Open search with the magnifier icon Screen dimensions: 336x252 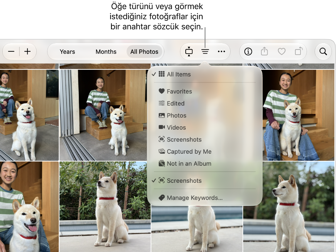(323, 52)
